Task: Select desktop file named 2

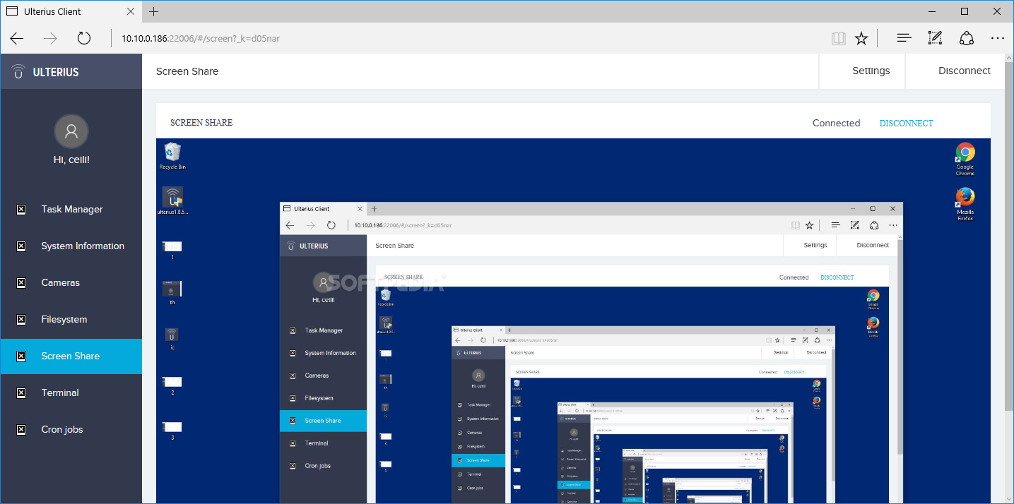Action: (172, 386)
